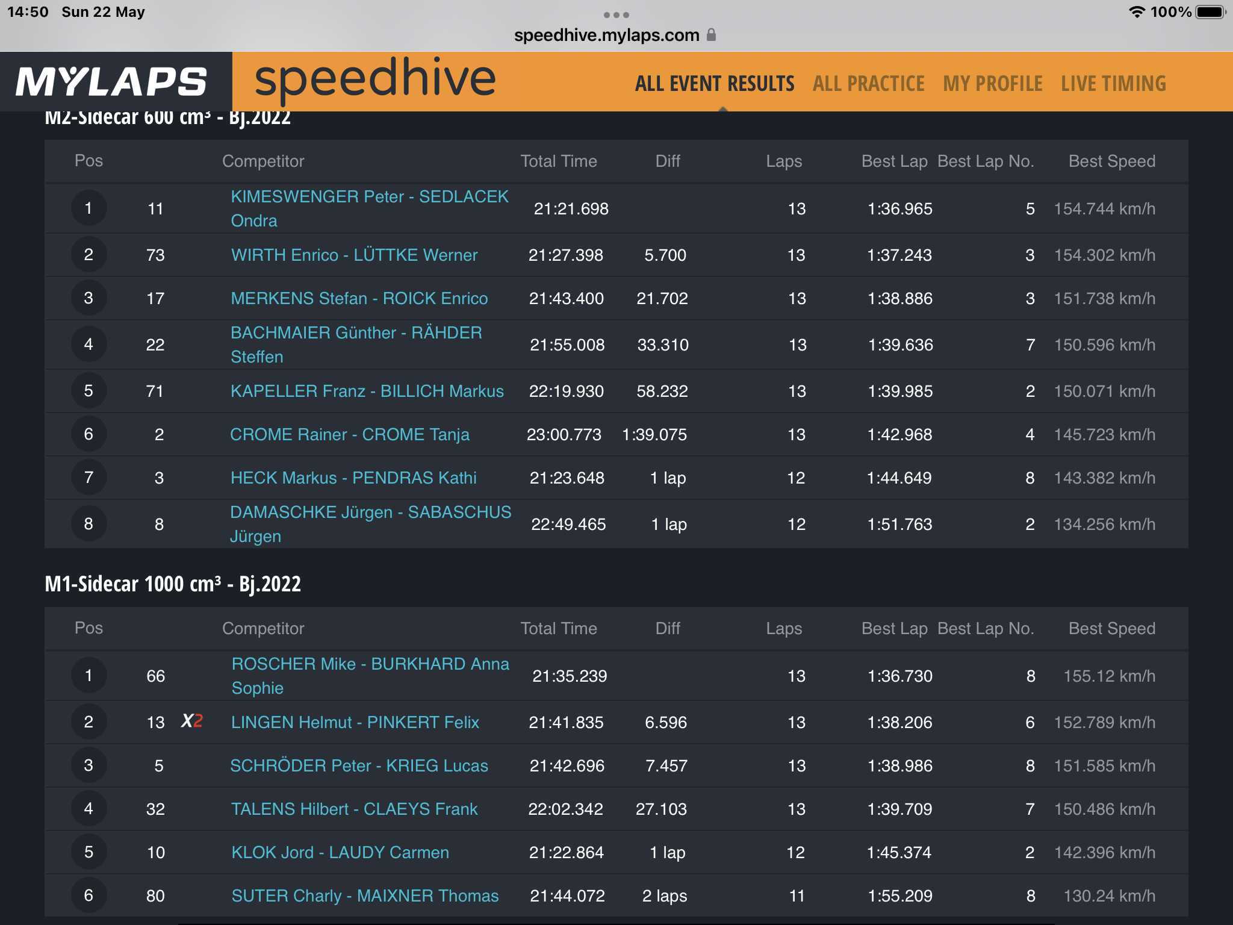Click Best Speed header in M2-Sidecar table
Image resolution: width=1233 pixels, height=925 pixels.
[x=1111, y=161]
